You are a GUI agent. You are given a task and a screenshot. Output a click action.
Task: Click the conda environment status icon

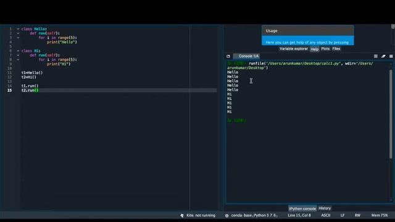tap(227, 215)
